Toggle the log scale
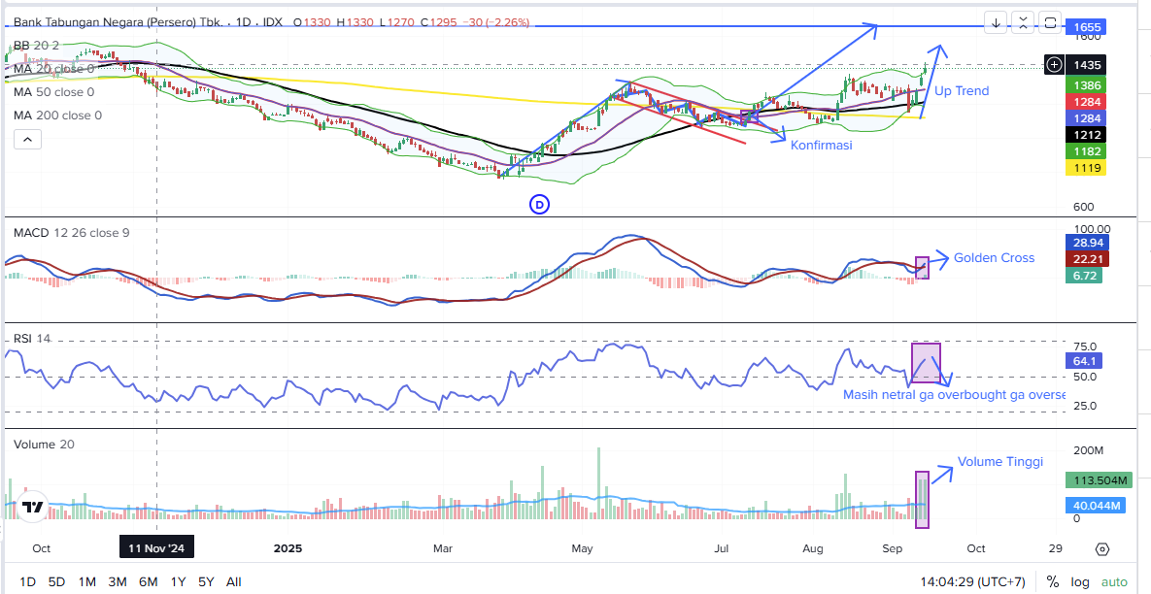This screenshot has width=1151, height=594. tap(1080, 582)
